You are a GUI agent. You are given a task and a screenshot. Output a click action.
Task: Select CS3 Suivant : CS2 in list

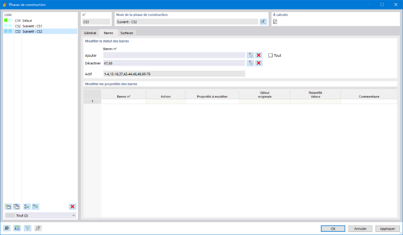click(40, 31)
